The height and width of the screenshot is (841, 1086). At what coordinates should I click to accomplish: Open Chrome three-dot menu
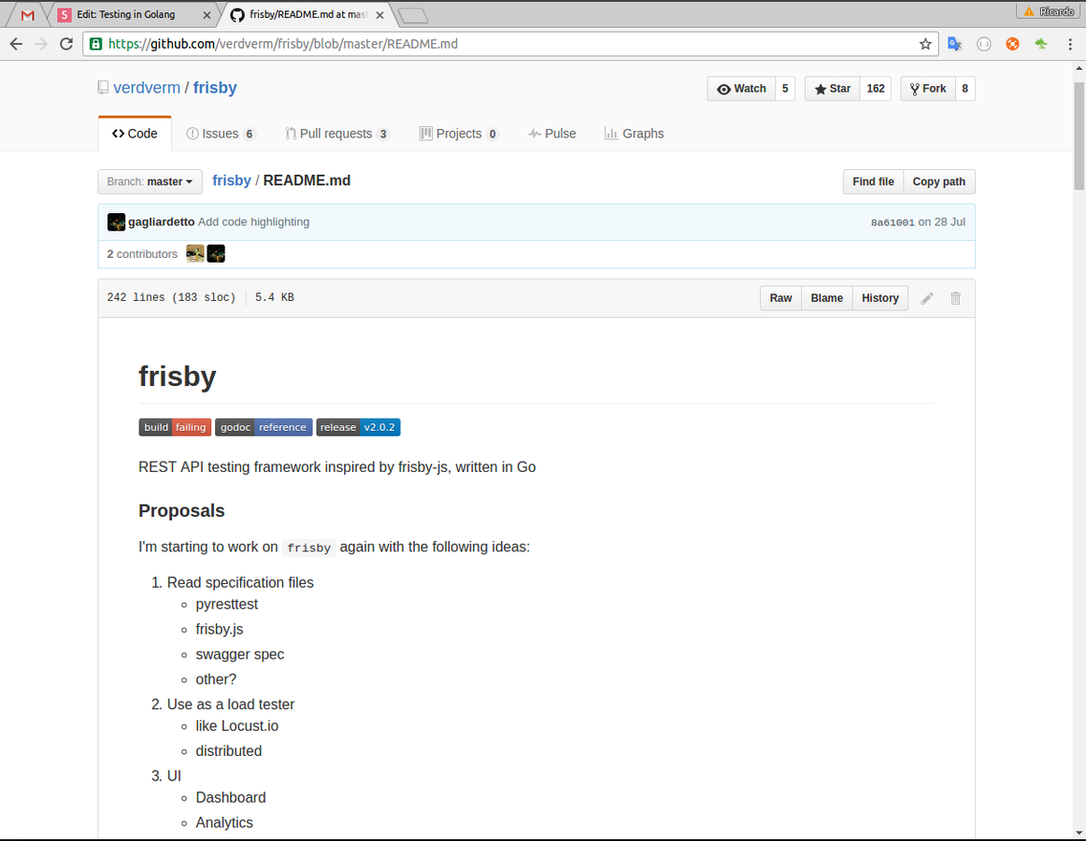1070,44
